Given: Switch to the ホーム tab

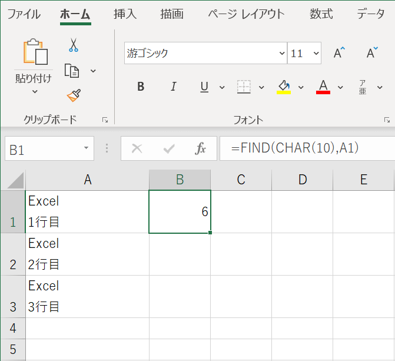Looking at the screenshot, I should (75, 14).
